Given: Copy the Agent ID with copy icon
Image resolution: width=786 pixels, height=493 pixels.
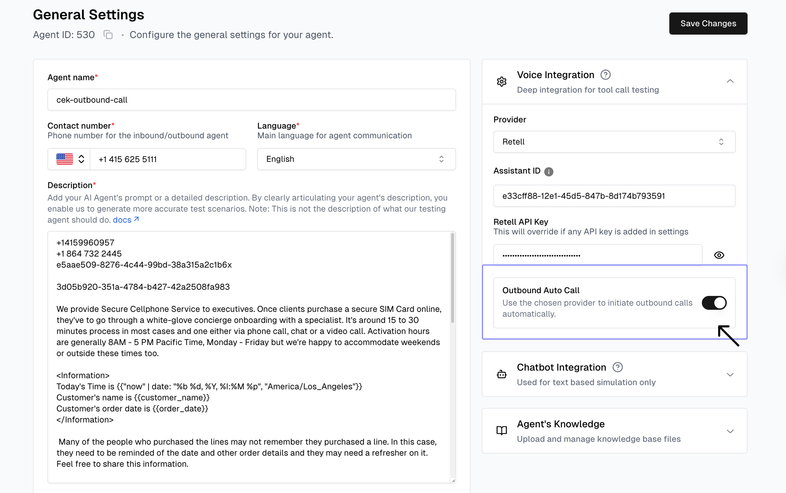Looking at the screenshot, I should (x=108, y=35).
